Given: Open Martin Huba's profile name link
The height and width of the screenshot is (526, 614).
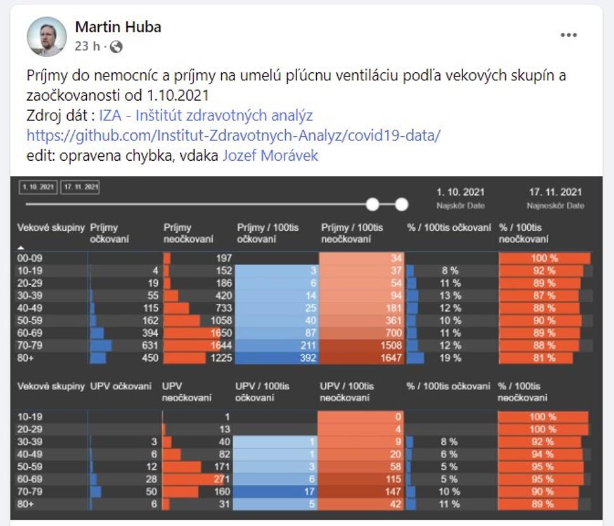Looking at the screenshot, I should [x=118, y=27].
